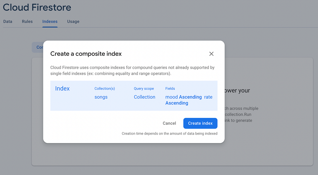Click the Create index button

(200, 123)
